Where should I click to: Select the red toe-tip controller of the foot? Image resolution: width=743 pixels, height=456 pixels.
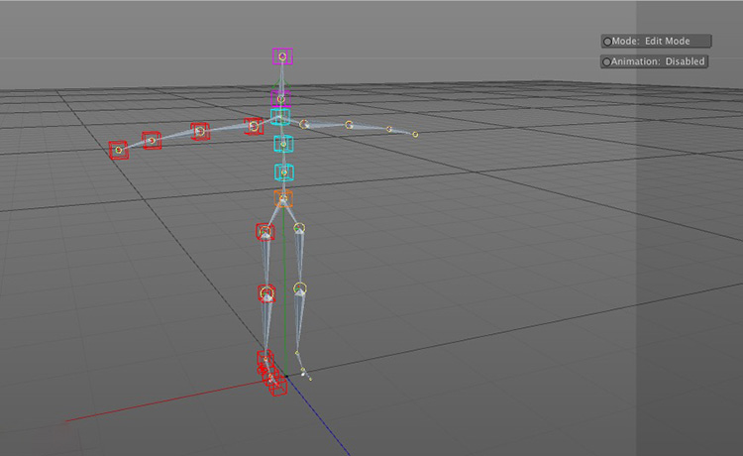278,387
